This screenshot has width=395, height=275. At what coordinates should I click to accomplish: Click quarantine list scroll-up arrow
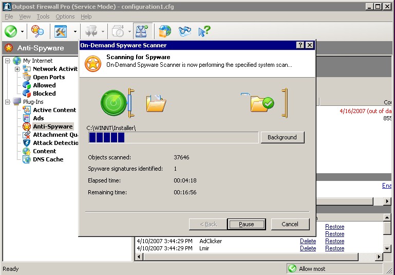pyautogui.click(x=387, y=217)
